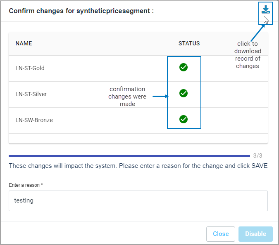Click the 3/3 progress counter
The image size is (279, 245).
click(x=258, y=156)
